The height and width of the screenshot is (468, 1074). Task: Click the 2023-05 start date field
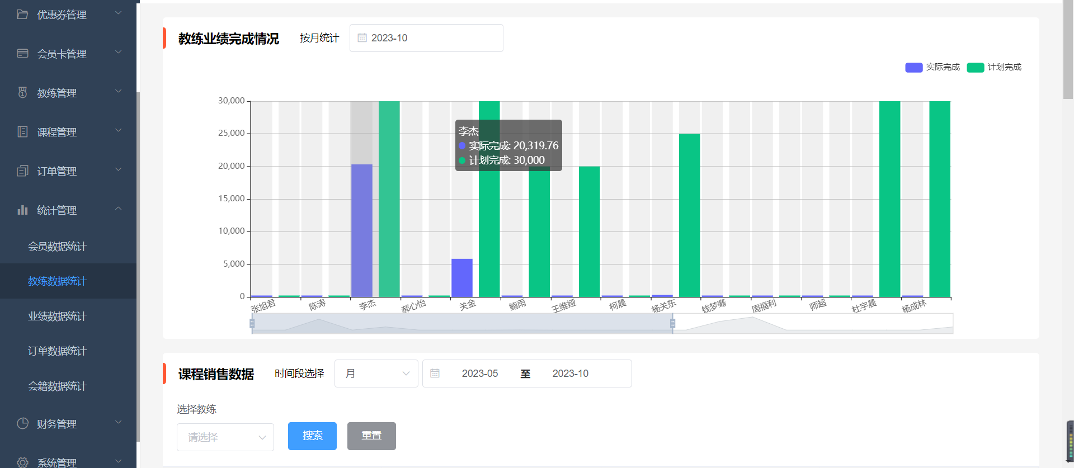[x=480, y=374]
